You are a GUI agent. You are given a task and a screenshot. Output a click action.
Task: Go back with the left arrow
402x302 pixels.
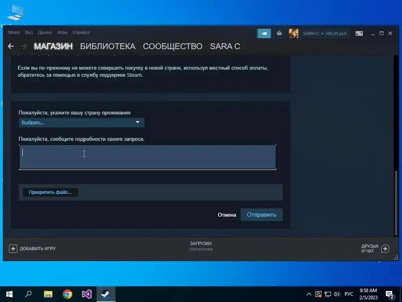(11, 46)
